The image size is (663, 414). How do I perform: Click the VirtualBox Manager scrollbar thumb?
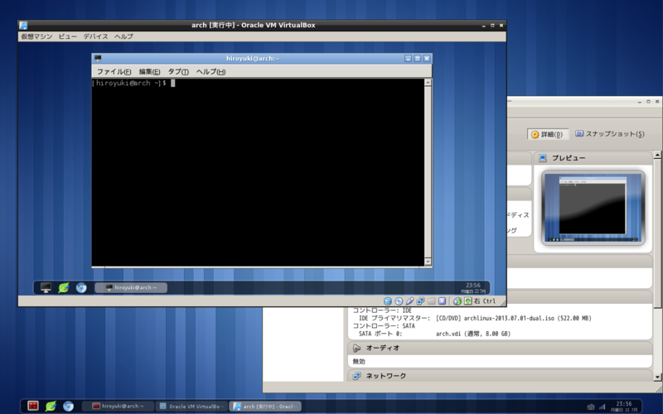pos(657,233)
